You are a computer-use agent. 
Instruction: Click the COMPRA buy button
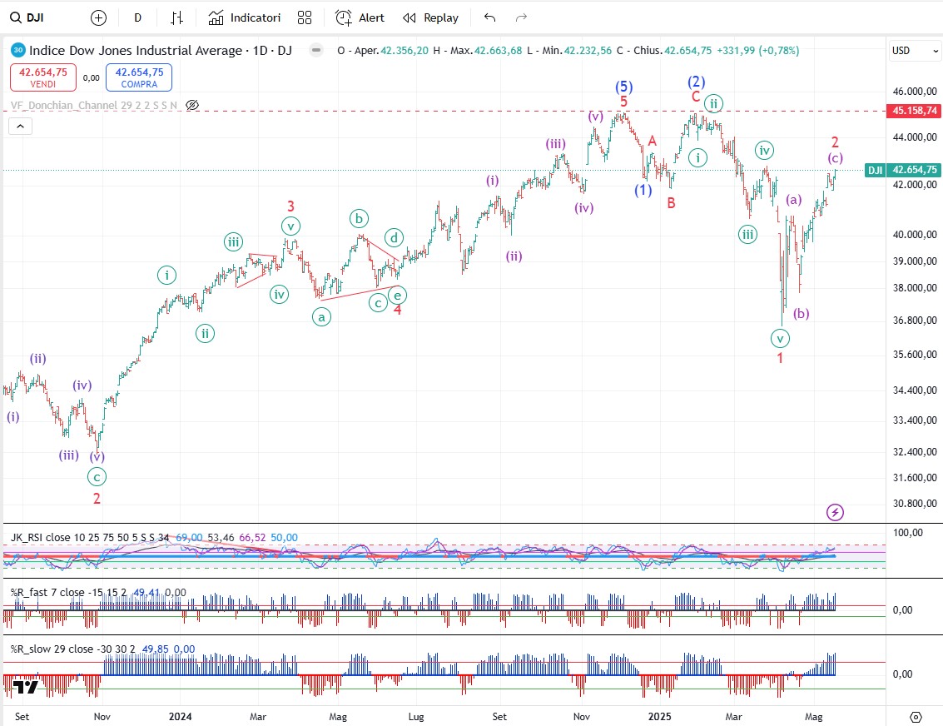[x=139, y=77]
